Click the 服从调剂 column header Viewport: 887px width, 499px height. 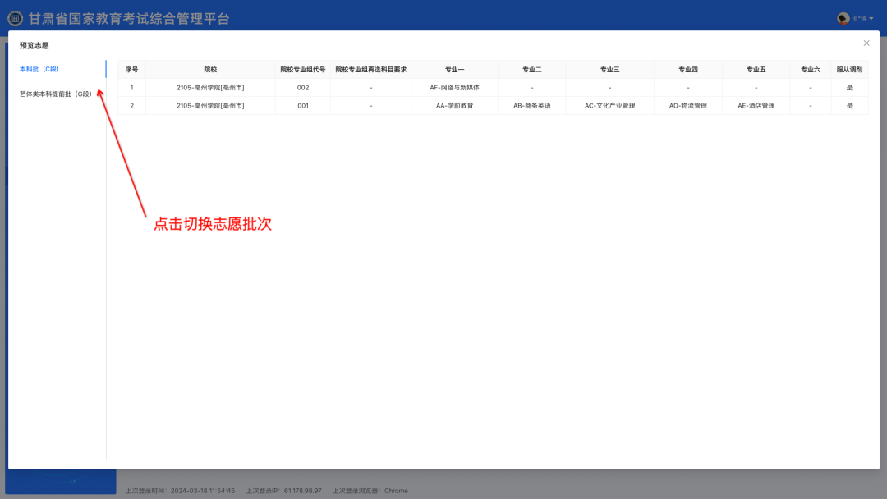849,69
